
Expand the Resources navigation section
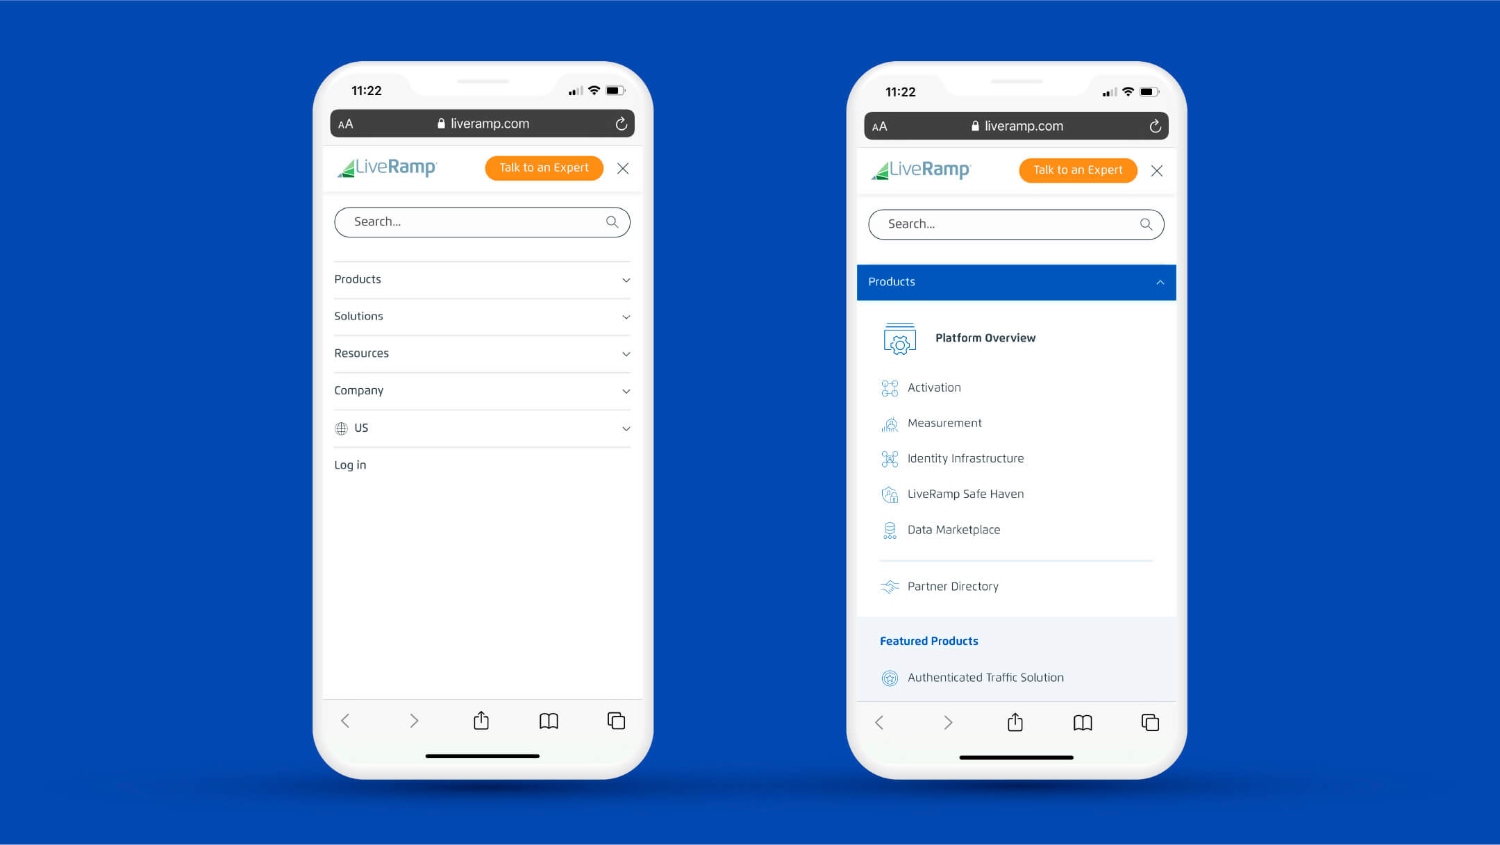pos(482,353)
